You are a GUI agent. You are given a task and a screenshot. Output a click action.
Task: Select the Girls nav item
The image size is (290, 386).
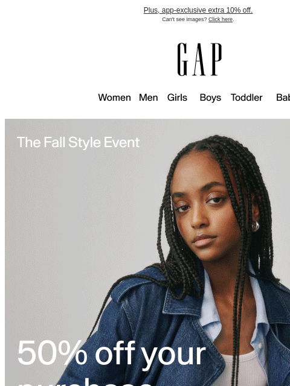pyautogui.click(x=177, y=98)
